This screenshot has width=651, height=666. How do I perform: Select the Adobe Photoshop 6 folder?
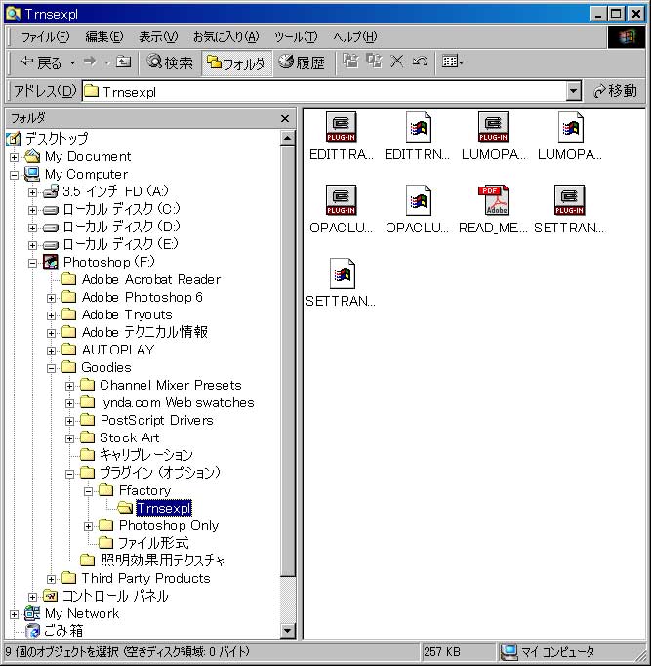tap(142, 297)
